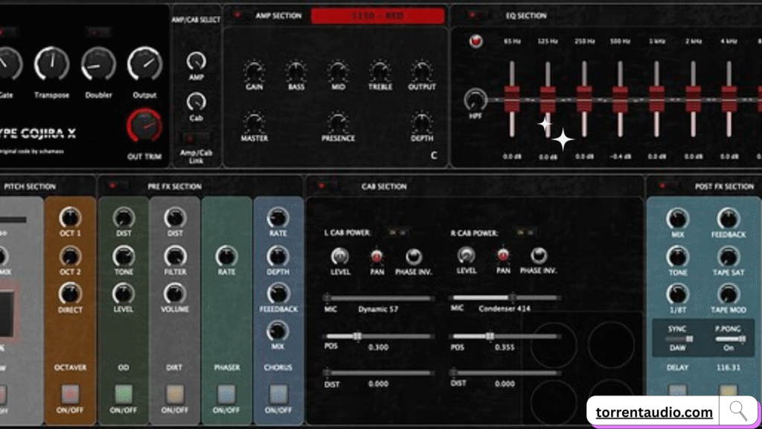Turn the Gain knob in the Amp Section

coord(253,71)
